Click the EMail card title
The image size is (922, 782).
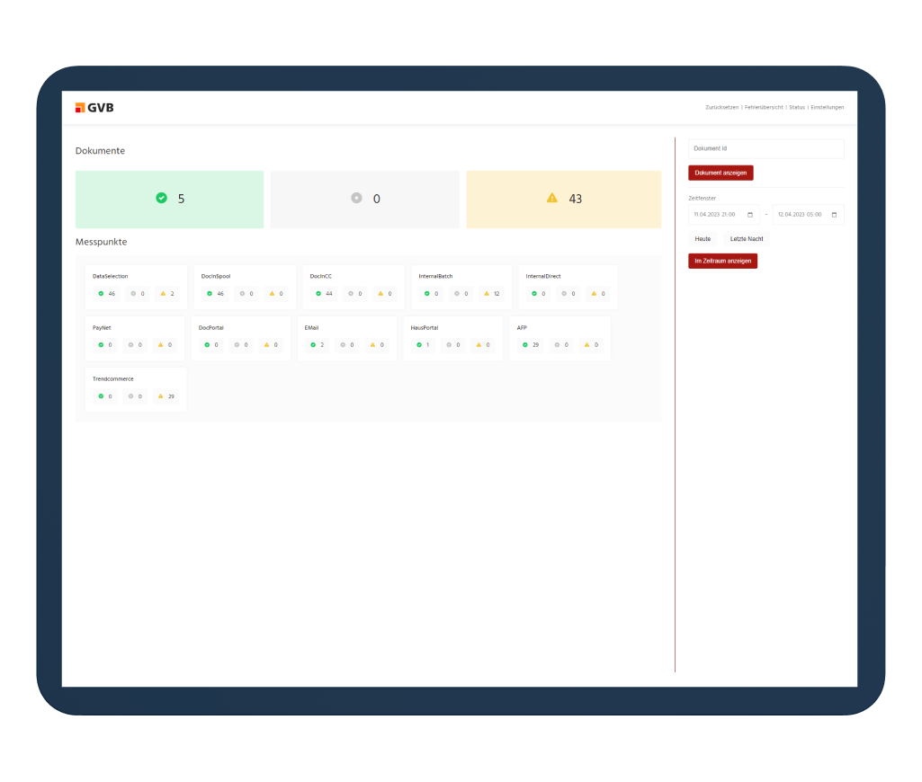pyautogui.click(x=311, y=328)
